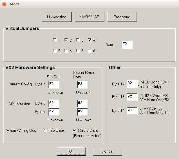Click the 'CPU Version' label
The width and height of the screenshot is (179, 159).
[19, 104]
